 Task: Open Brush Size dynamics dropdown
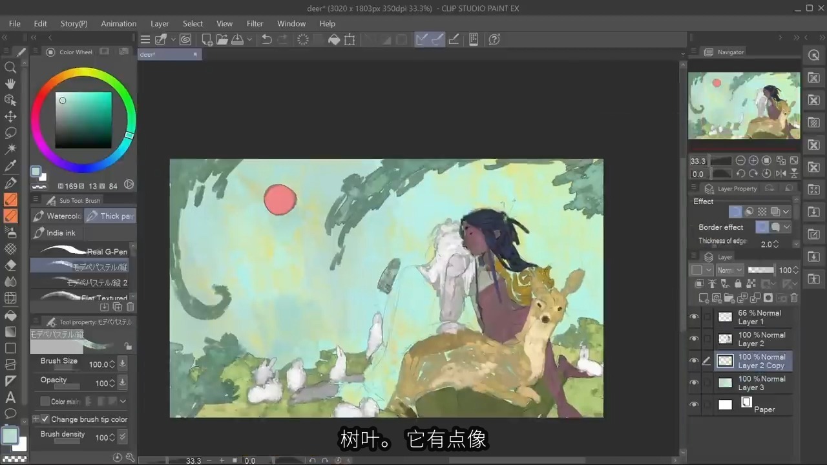[x=123, y=364]
